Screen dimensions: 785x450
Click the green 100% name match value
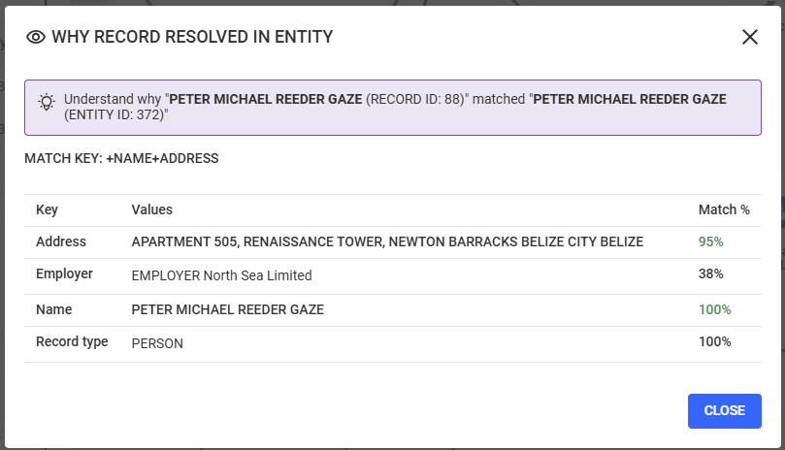(x=715, y=309)
